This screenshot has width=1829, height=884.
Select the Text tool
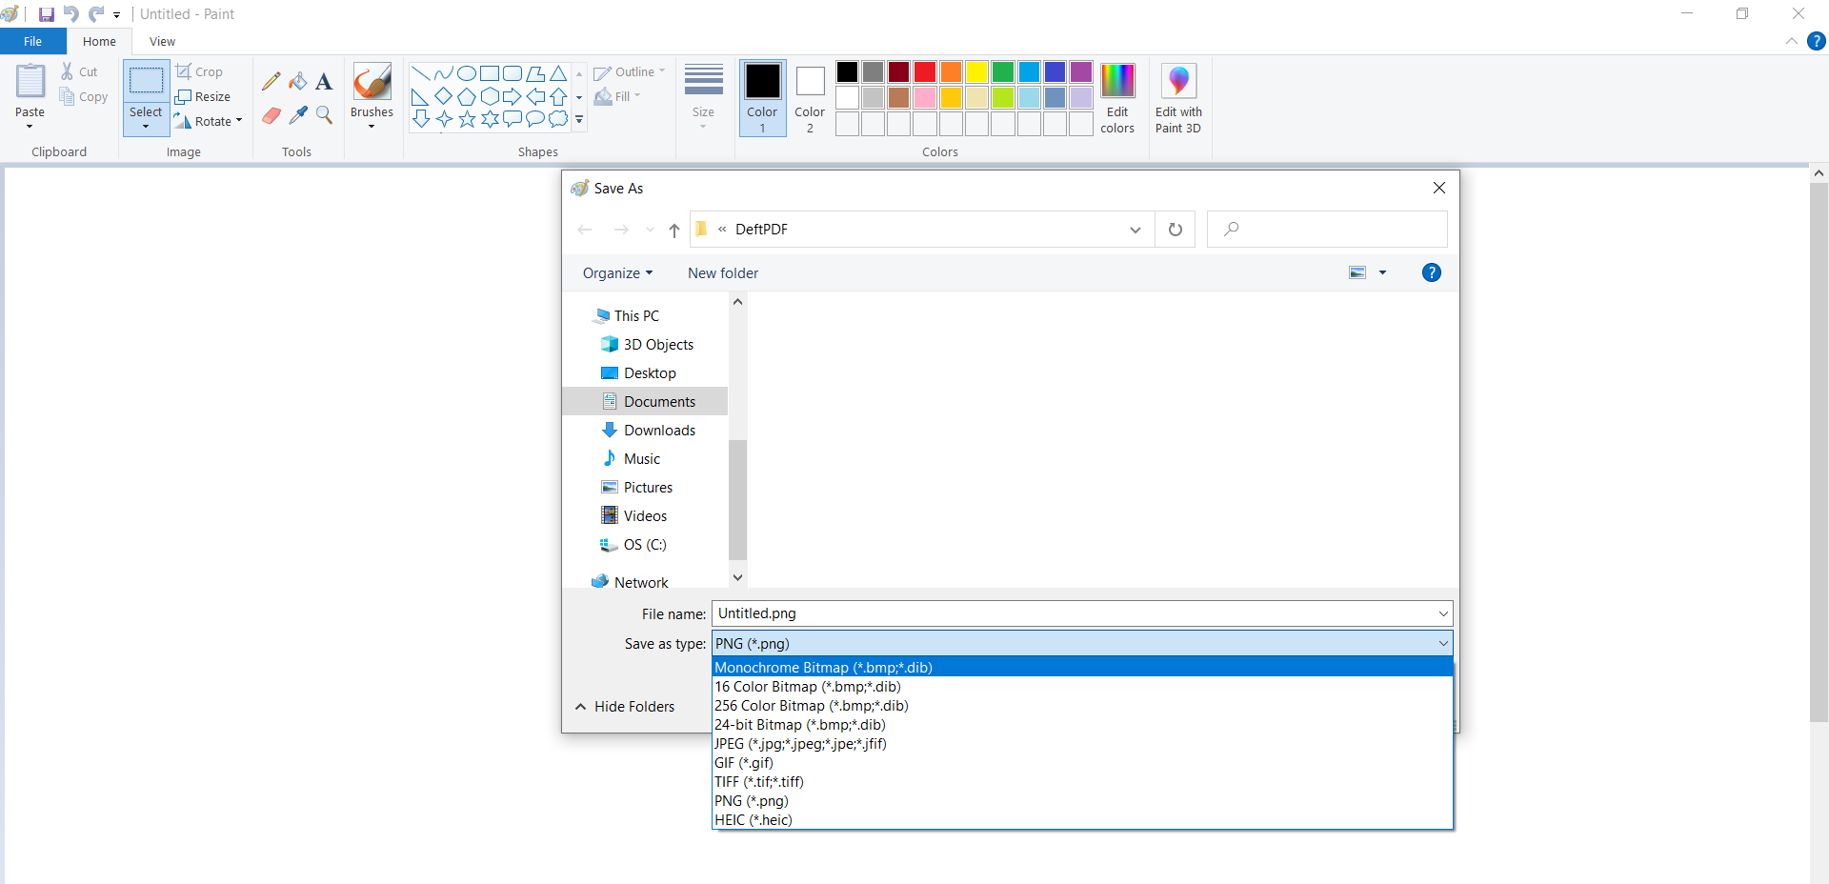[x=324, y=82]
